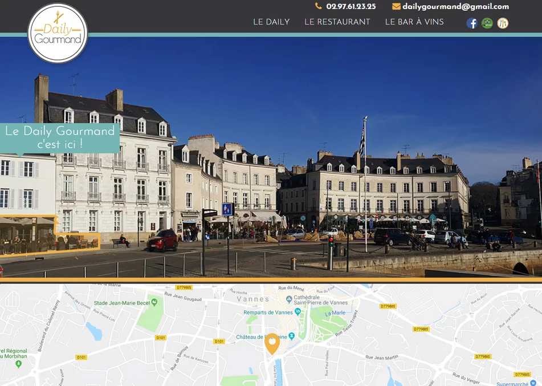Click the orange restaurant map pin
The height and width of the screenshot is (386, 542).
coord(272,343)
